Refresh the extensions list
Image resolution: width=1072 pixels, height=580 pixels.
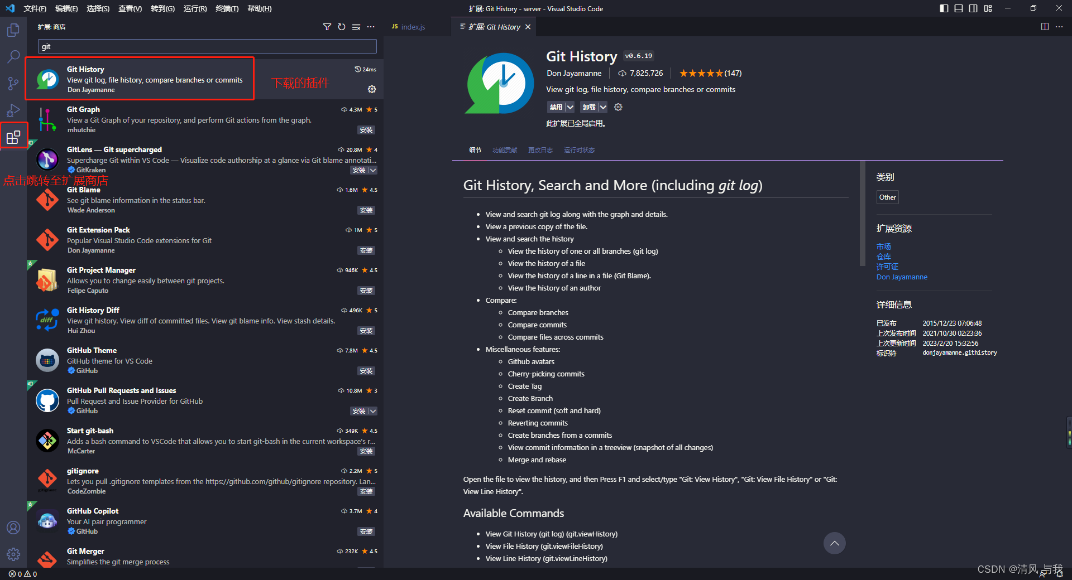tap(342, 27)
